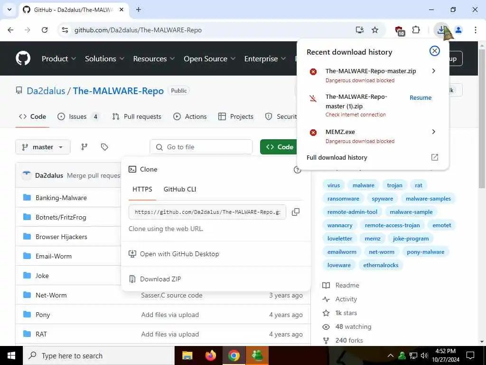Click the Clone help question mark icon
Image resolution: width=486 pixels, height=365 pixels.
pos(297,170)
